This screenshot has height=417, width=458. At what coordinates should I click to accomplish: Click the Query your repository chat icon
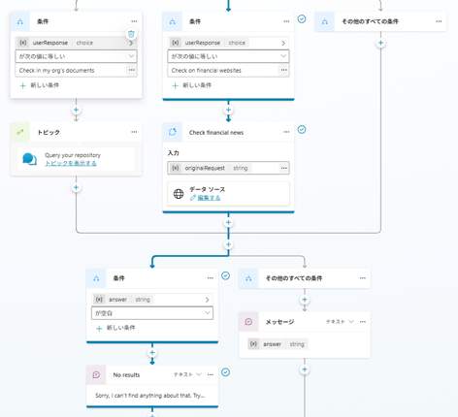click(29, 159)
